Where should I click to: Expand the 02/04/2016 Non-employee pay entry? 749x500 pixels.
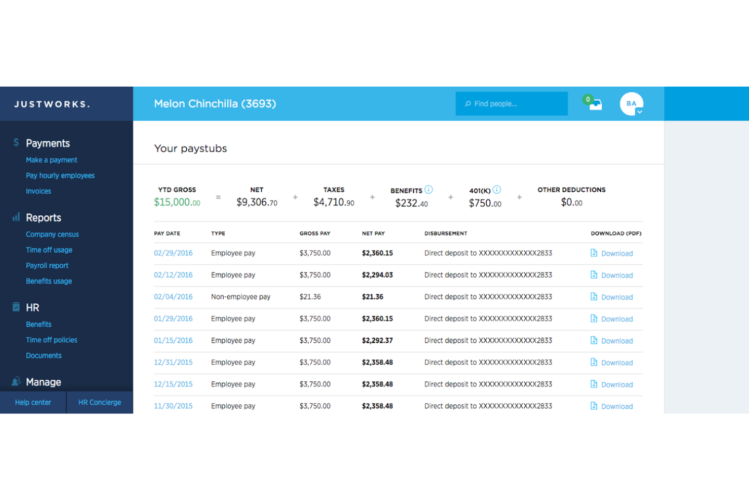[x=173, y=297]
